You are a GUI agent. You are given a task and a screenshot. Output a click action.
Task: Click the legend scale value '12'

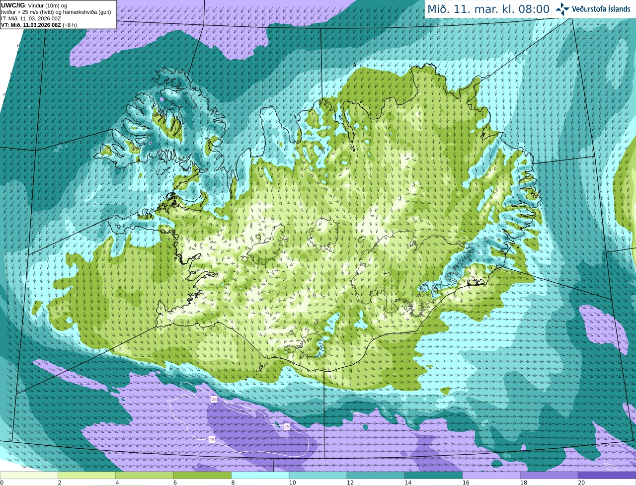[x=350, y=483]
